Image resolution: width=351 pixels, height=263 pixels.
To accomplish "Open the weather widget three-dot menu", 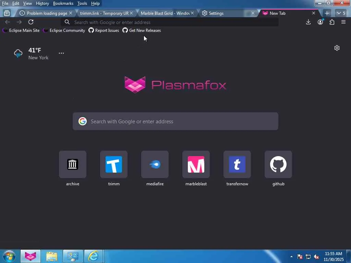I will point(61,53).
